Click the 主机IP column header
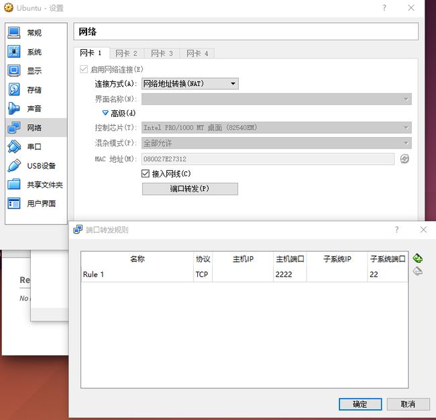The height and width of the screenshot is (420, 436). click(243, 259)
